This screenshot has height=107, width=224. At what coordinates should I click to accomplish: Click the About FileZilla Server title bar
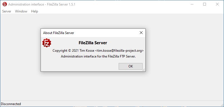click(89, 33)
